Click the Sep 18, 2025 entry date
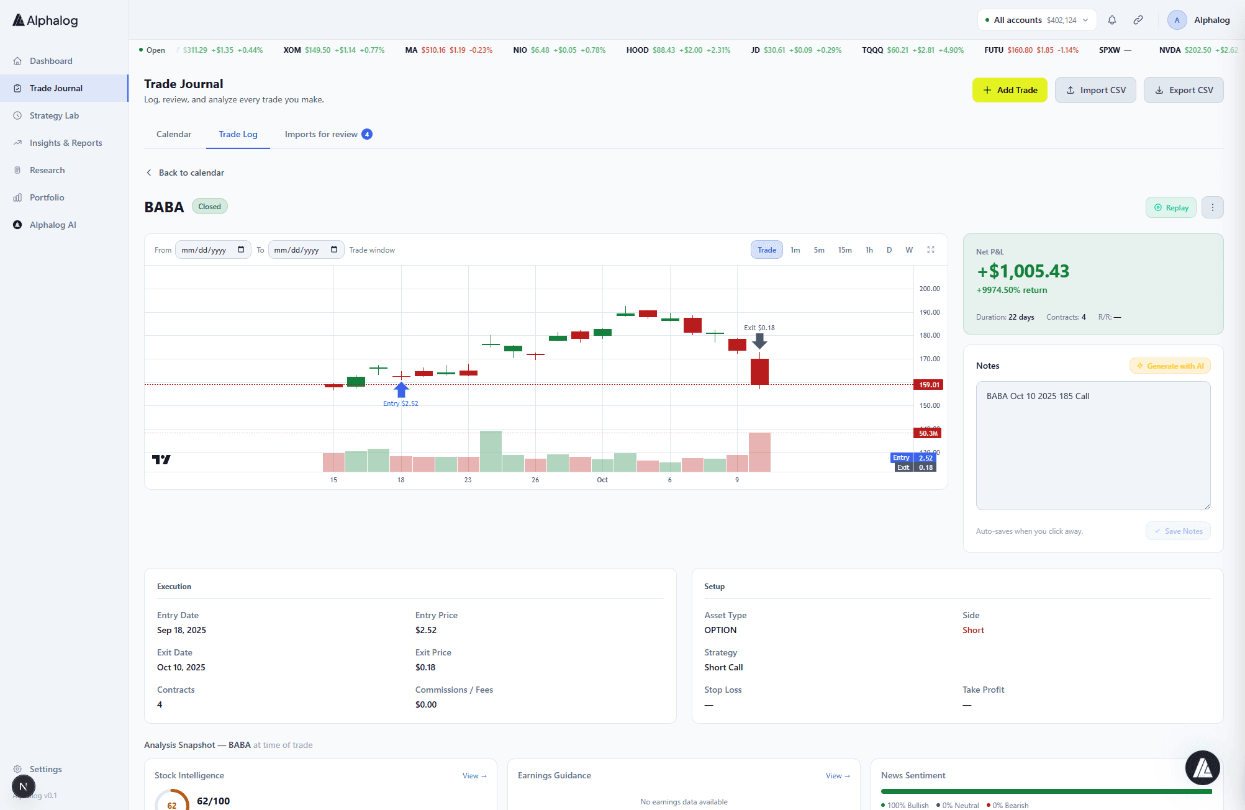The height and width of the screenshot is (810, 1245). click(x=181, y=630)
